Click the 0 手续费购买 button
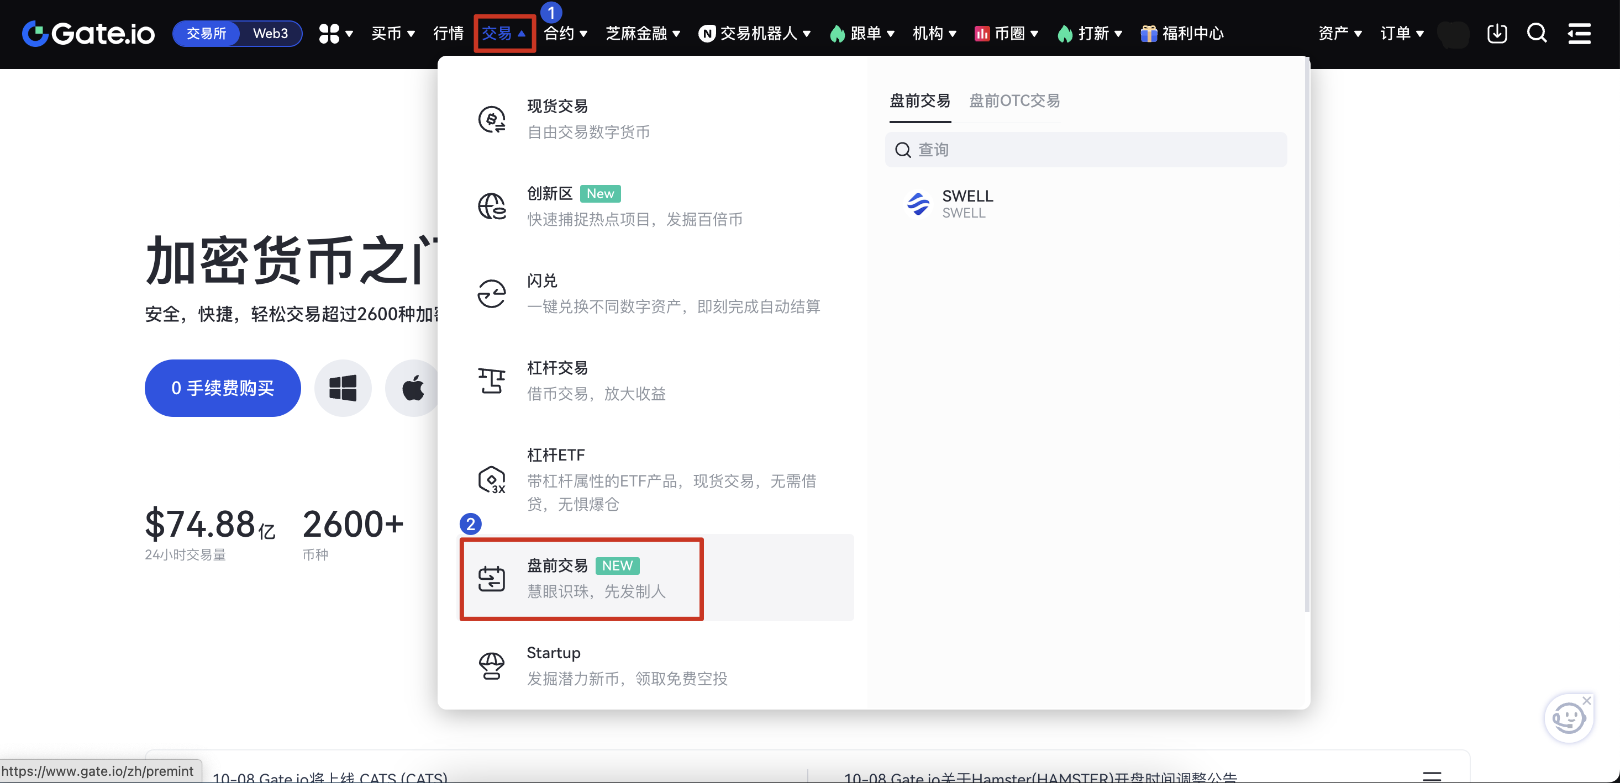Image resolution: width=1620 pixels, height=783 pixels. (x=223, y=388)
